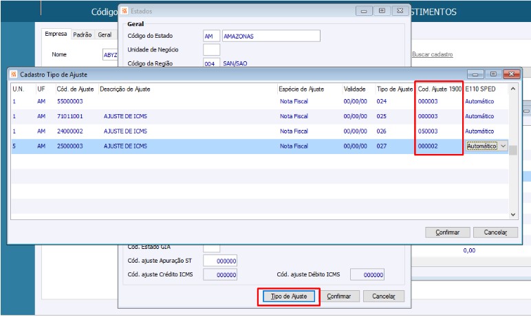531x317 pixels.
Task: Click AJUSTE DE ICMS in row 026
Action: [125, 131]
